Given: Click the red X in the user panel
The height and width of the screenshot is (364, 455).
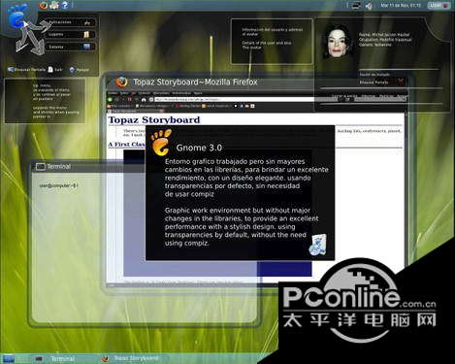Looking at the screenshot, I should click(401, 82).
